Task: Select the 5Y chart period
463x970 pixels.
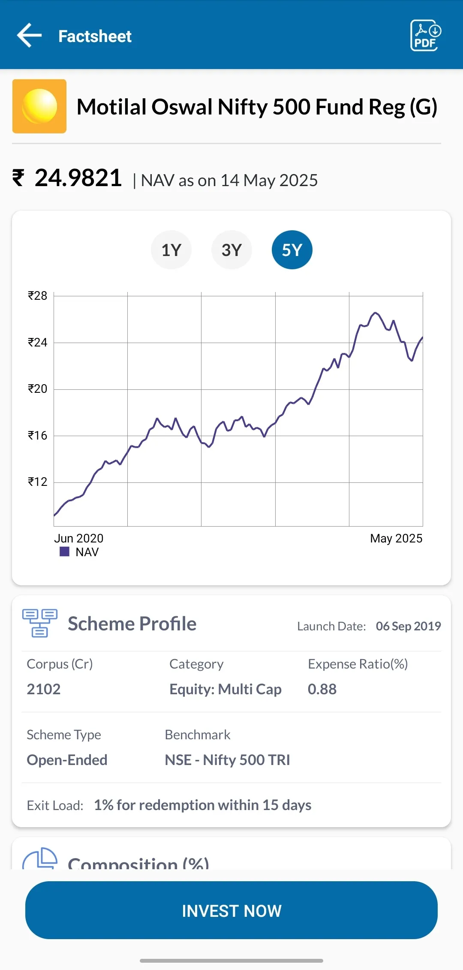Action: tap(292, 250)
